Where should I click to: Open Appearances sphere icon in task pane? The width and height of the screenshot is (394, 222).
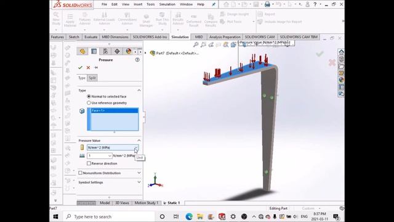point(341,80)
